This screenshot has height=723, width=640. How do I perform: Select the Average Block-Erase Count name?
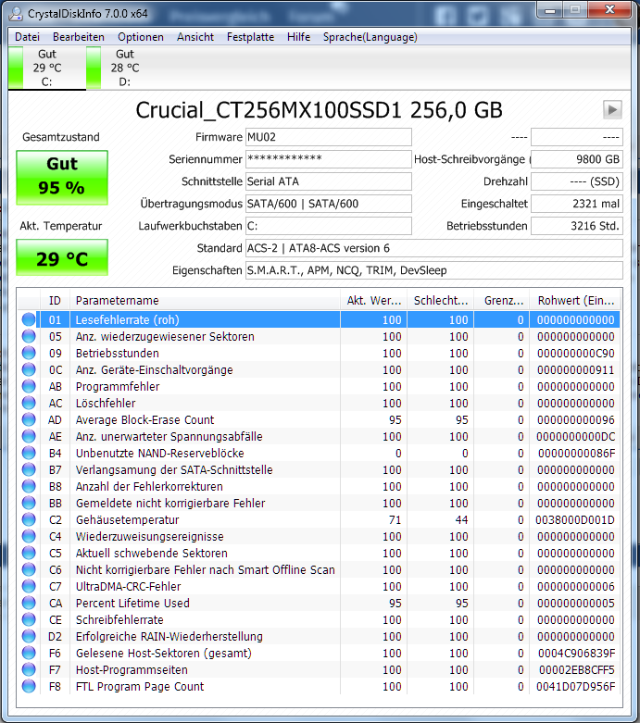pos(144,420)
